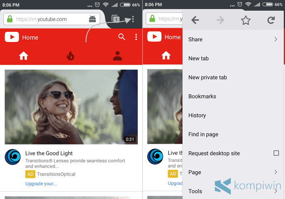Tap forward arrow in menu
Viewport: 285px width, 199px height.
(x=221, y=20)
